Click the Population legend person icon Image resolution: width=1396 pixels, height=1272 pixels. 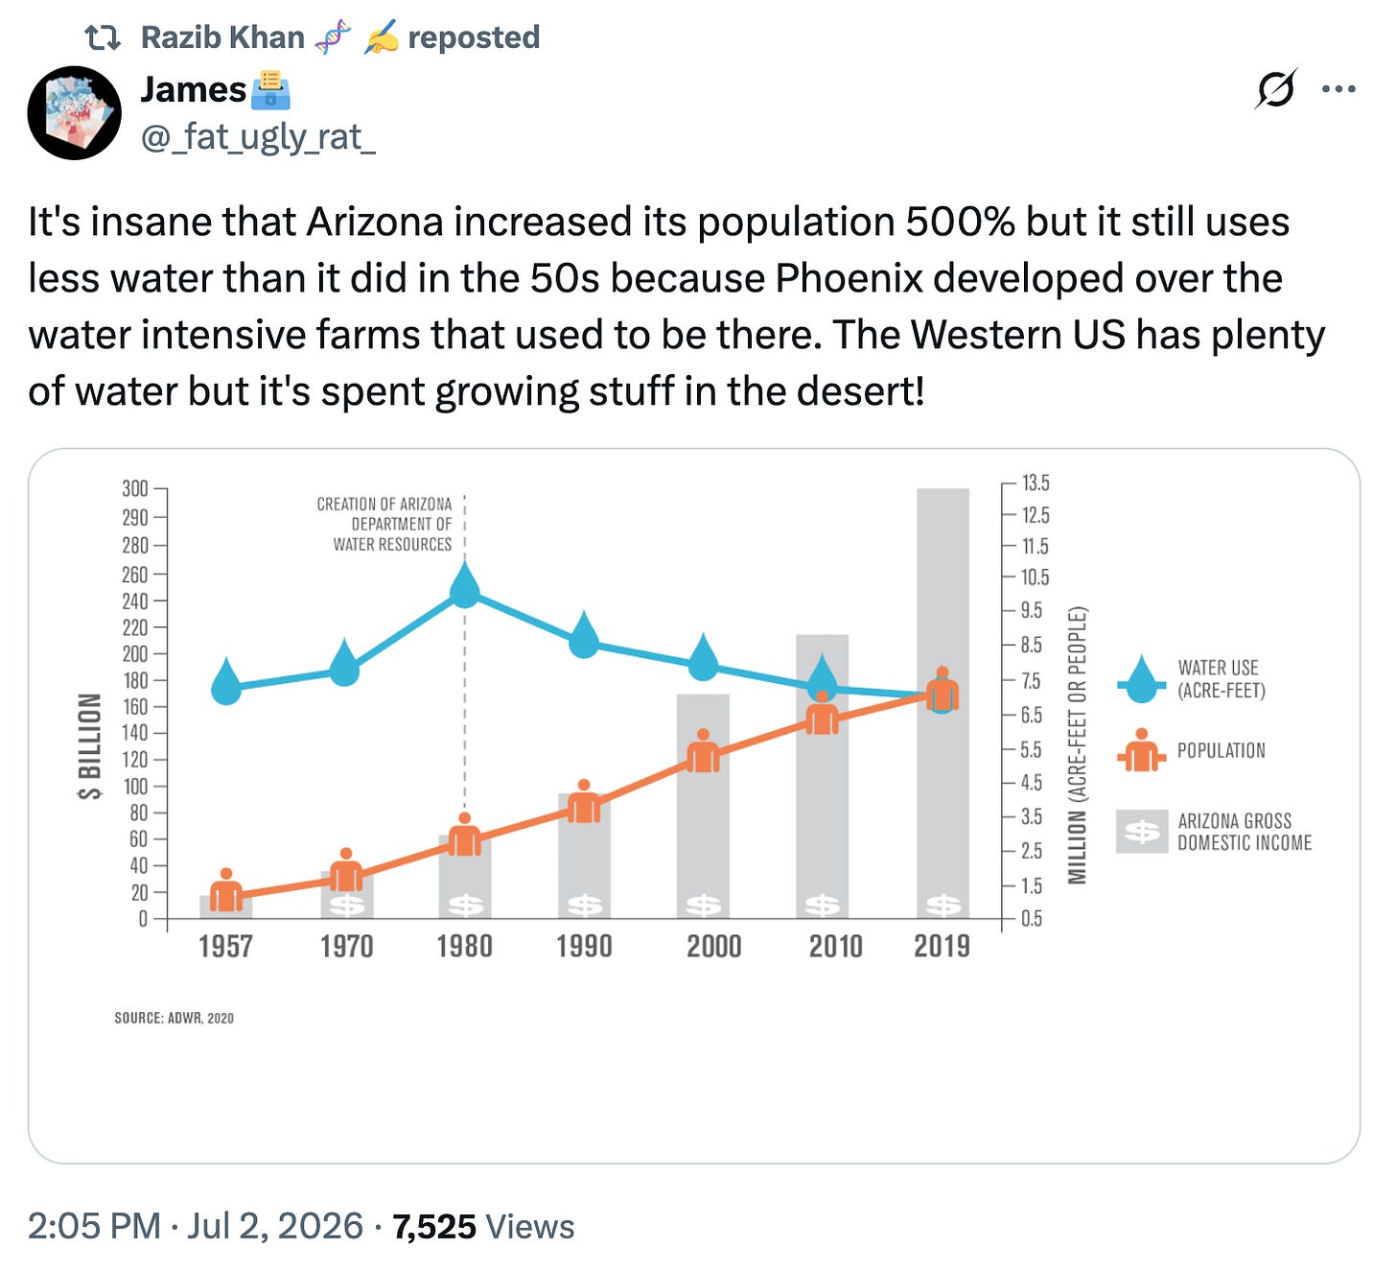pyautogui.click(x=1141, y=750)
